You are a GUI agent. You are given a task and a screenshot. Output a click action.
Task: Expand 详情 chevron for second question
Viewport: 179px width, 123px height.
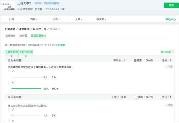(x=166, y=106)
